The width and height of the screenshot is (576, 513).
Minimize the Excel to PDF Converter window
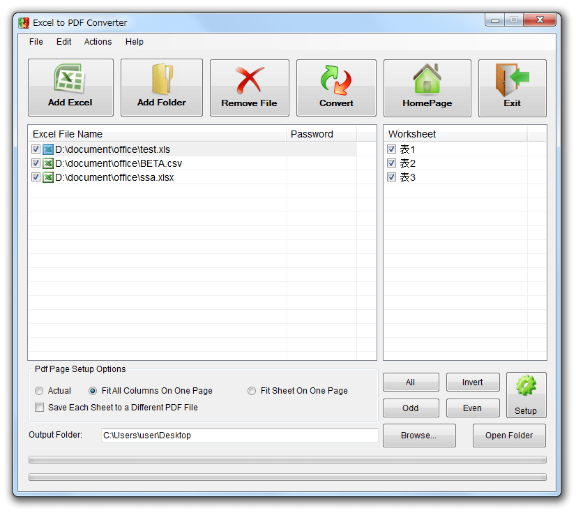(495, 20)
